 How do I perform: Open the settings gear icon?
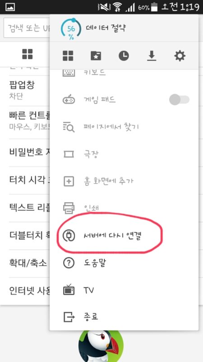click(x=180, y=56)
